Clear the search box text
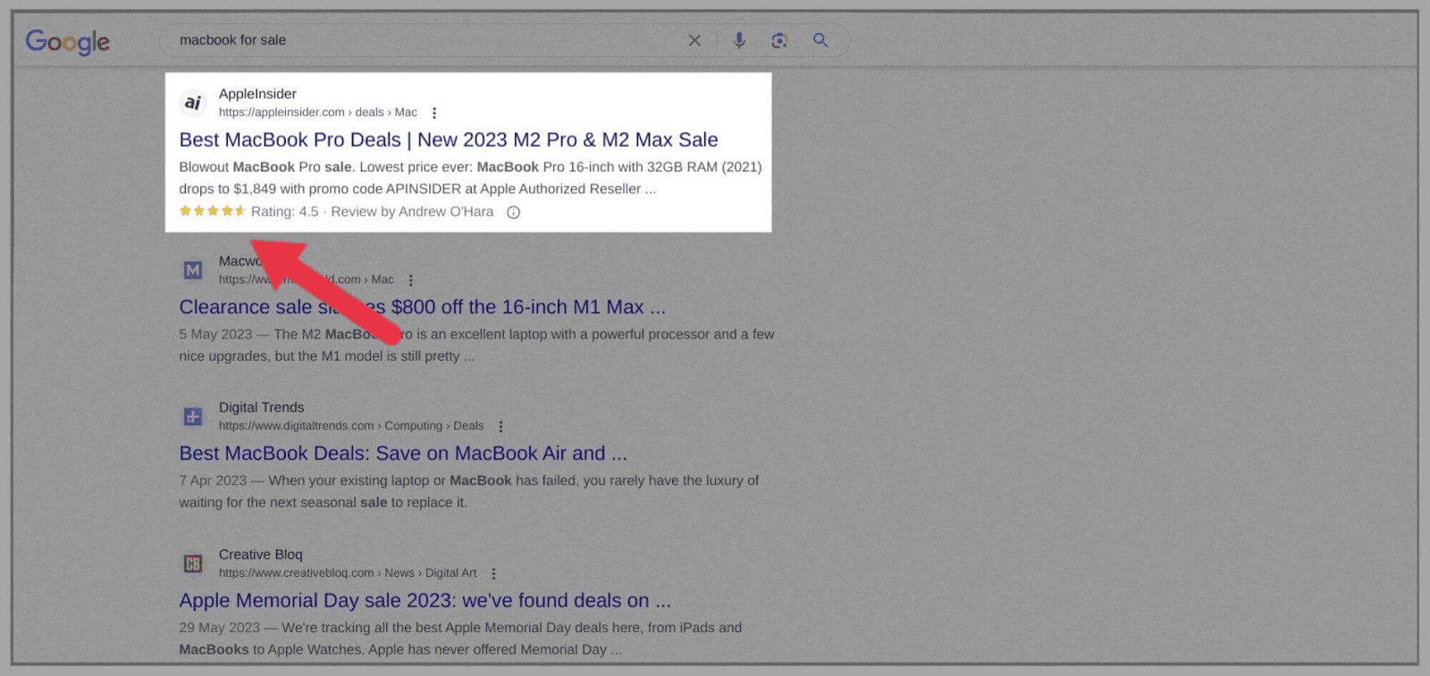Screen dimensions: 1430x676 point(694,40)
